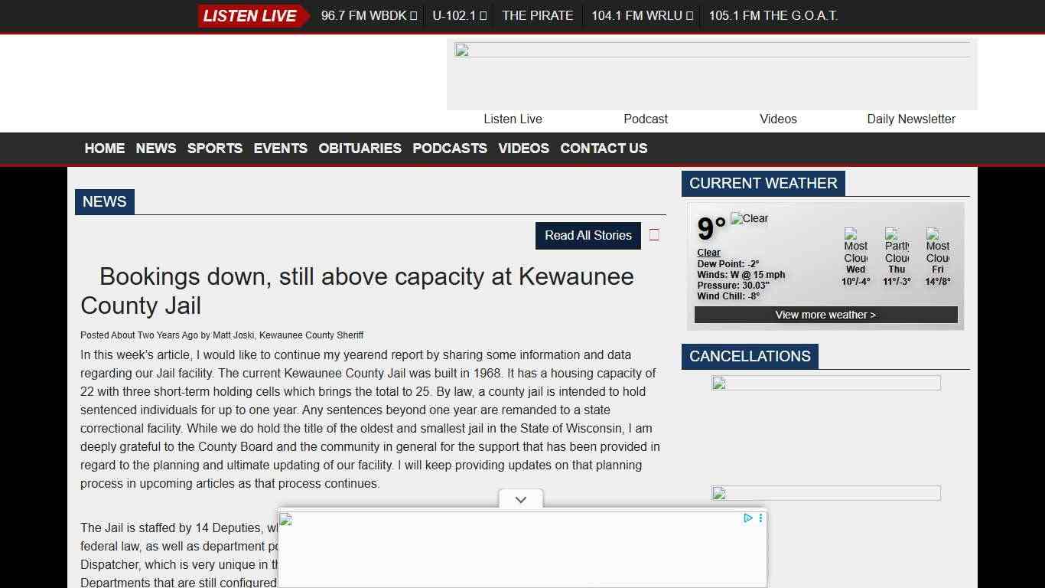The image size is (1045, 588).
Task: Click the header banner advertisement image
Action: 711,75
